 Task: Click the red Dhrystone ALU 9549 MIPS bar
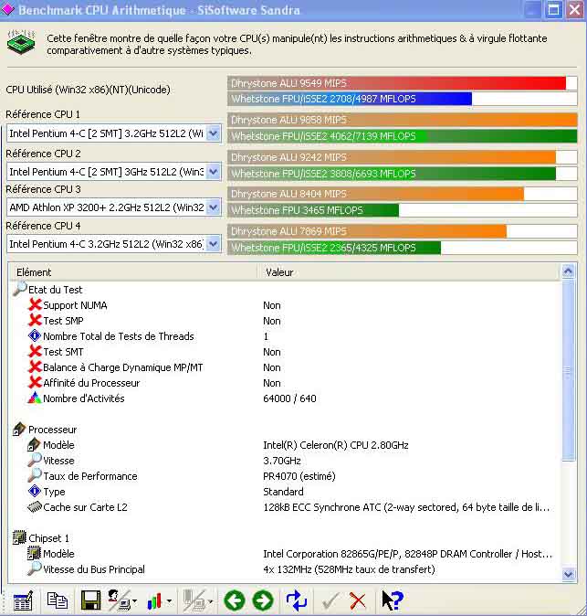(x=396, y=83)
